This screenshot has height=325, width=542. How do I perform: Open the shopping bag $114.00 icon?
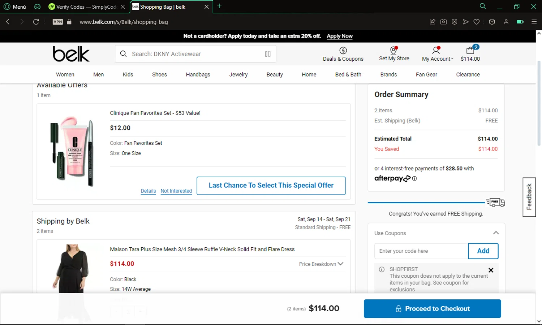tap(470, 53)
